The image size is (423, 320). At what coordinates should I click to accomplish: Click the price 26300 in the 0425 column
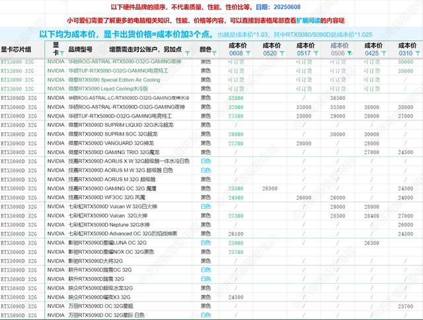point(371,243)
